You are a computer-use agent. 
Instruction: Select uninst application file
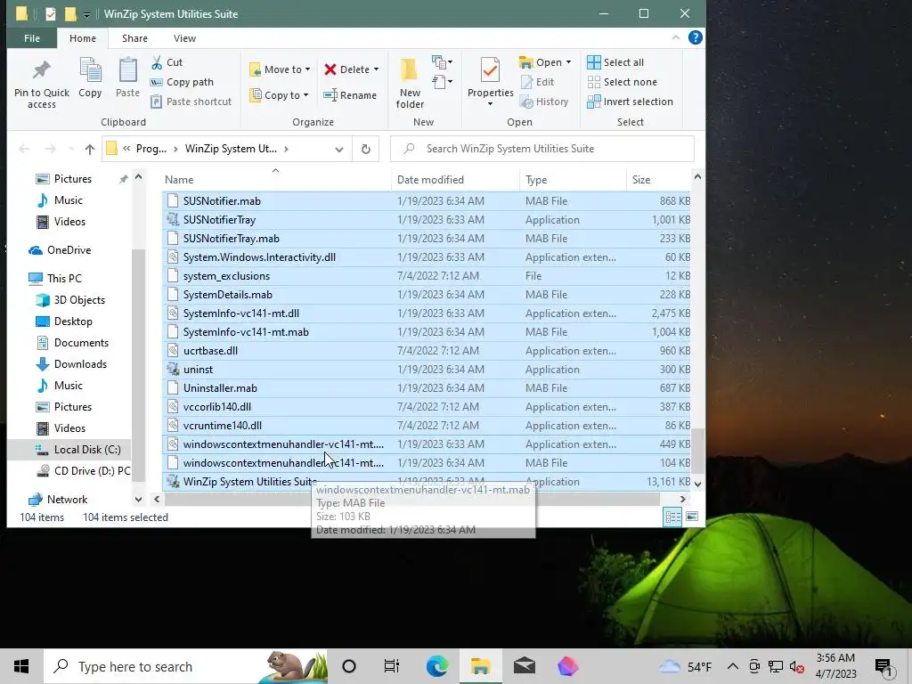[x=427, y=370]
